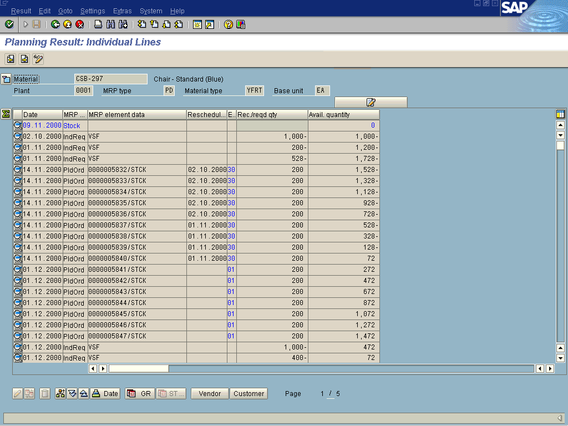Click the Reschedul... column header

tap(207, 114)
